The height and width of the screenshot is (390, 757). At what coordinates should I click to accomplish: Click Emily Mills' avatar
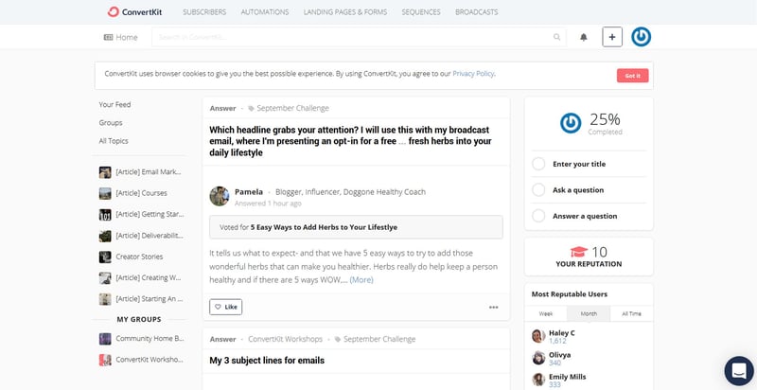pyautogui.click(x=538, y=380)
